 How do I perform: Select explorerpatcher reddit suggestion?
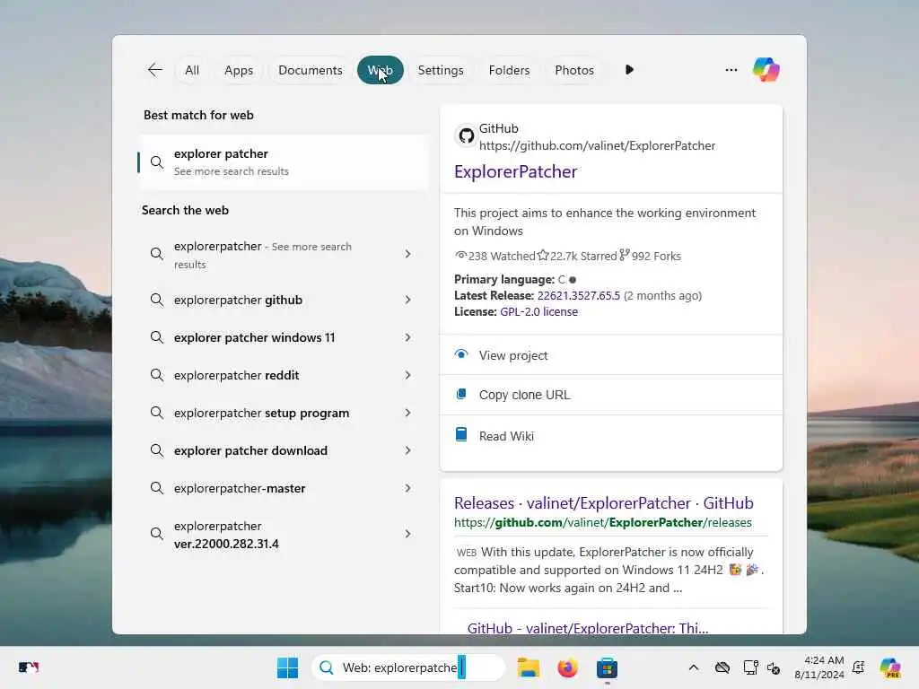coord(236,375)
